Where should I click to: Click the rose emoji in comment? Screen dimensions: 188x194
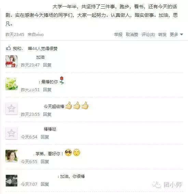[x=62, y=81]
